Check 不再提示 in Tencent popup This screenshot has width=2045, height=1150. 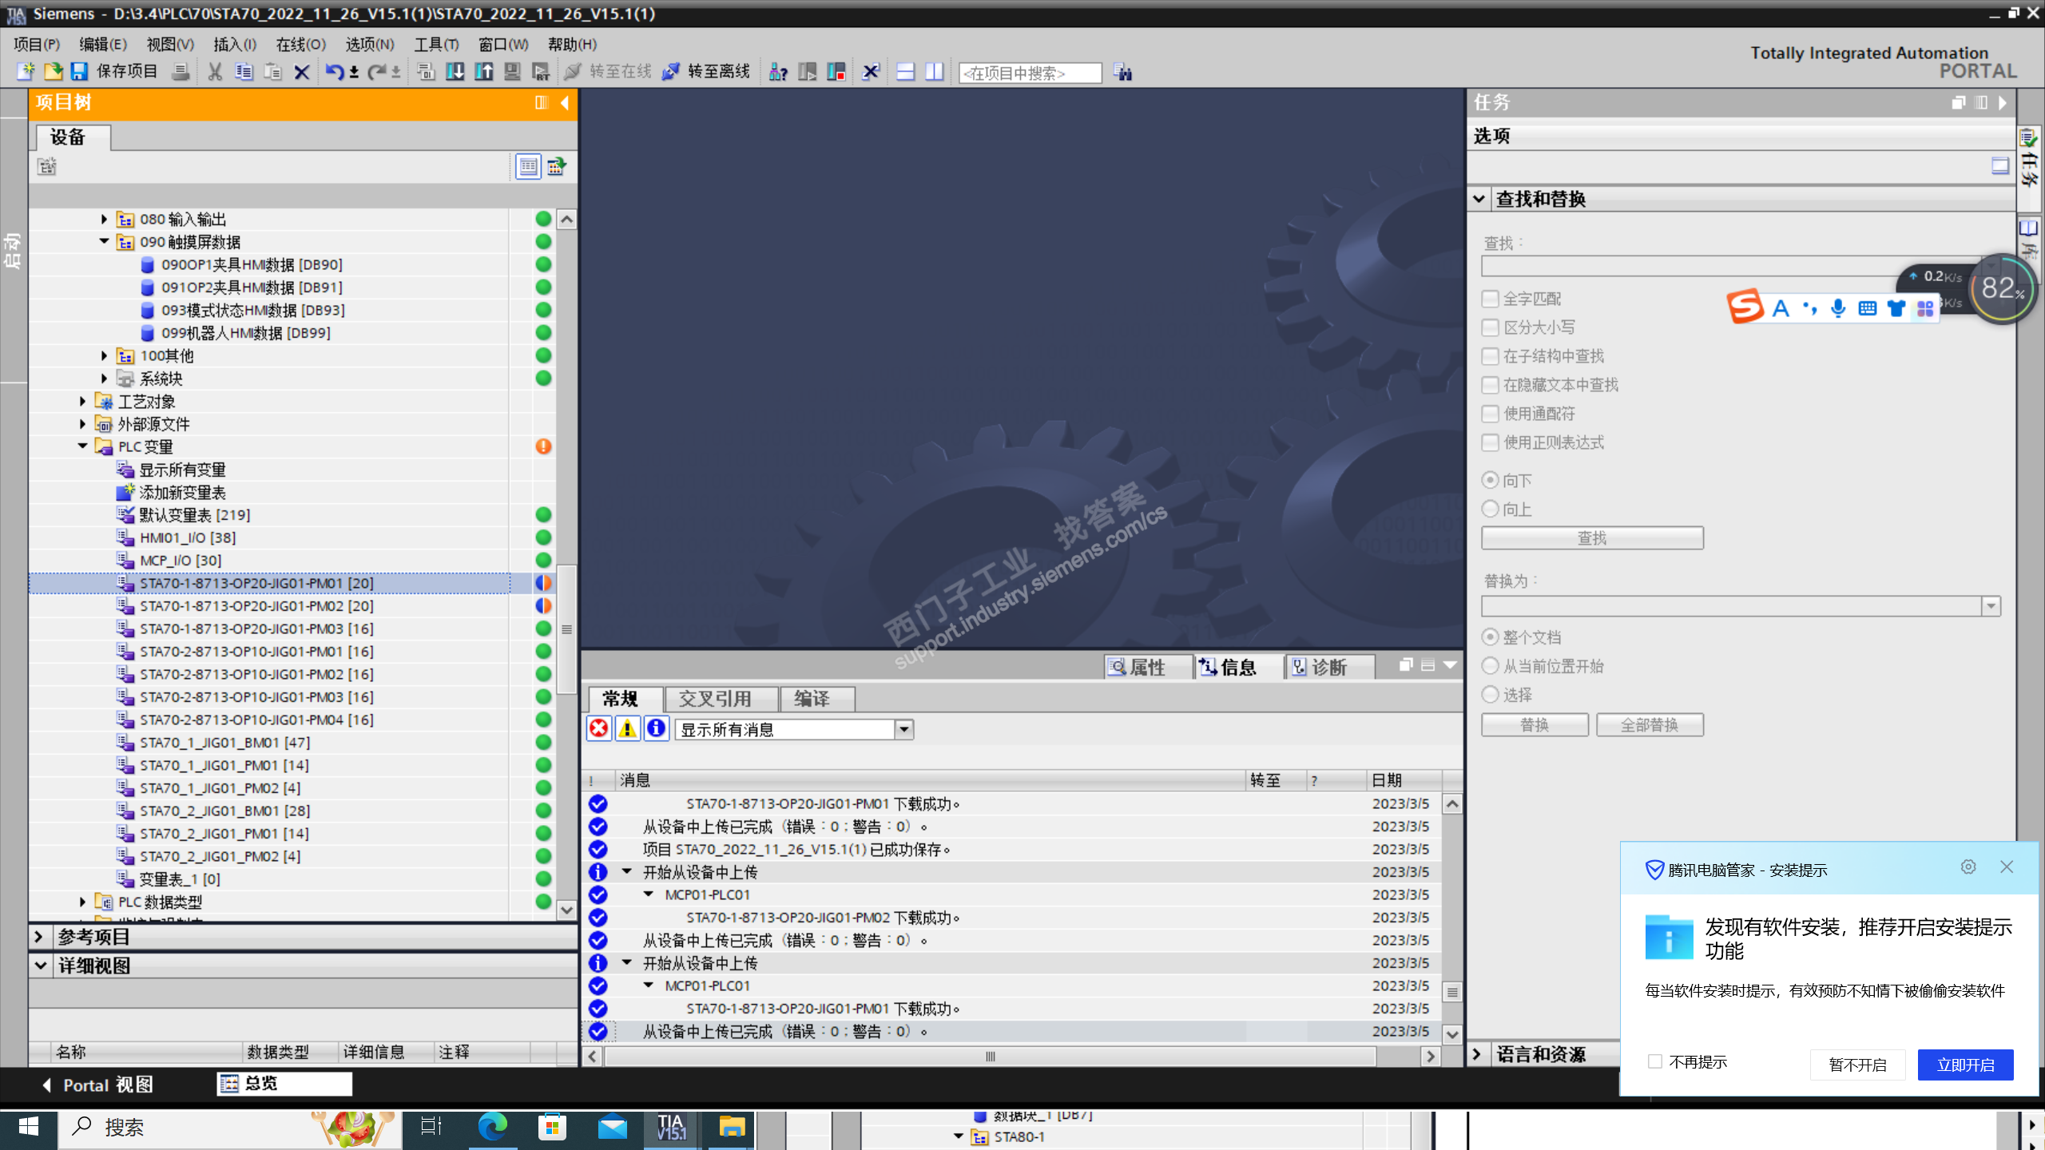[1655, 1061]
